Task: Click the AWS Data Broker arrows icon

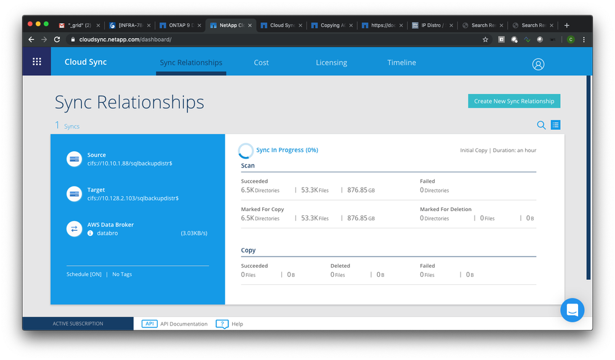Action: click(74, 229)
